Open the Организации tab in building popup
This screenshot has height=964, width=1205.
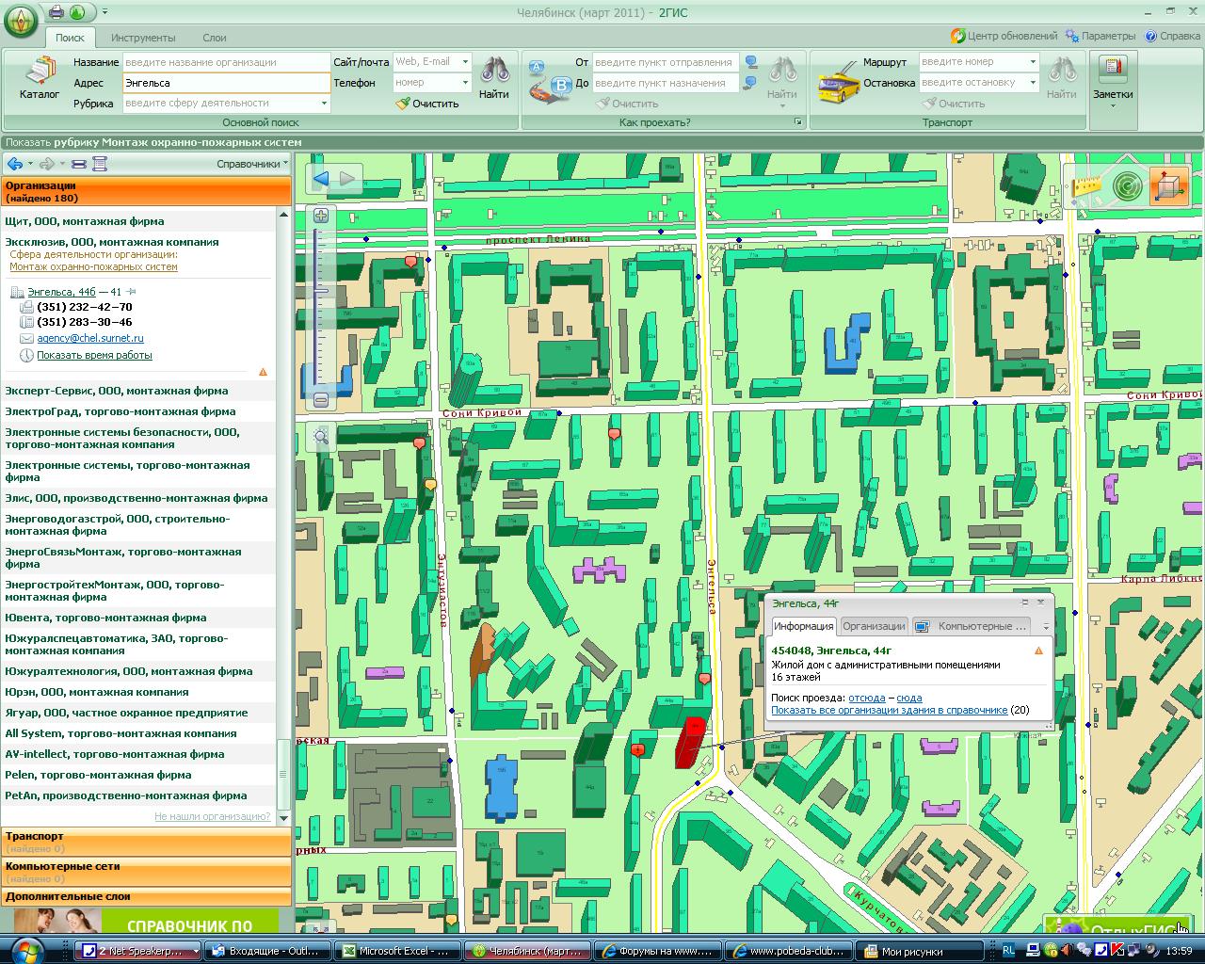click(873, 626)
